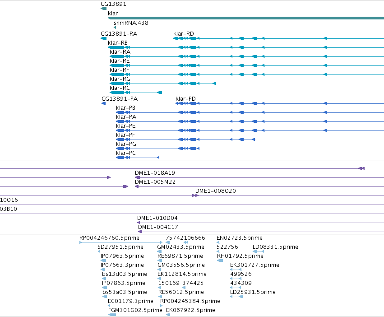Screen dimensions: 384x317
Task: Click the RE56012.5prime EST label
Action: (181, 293)
